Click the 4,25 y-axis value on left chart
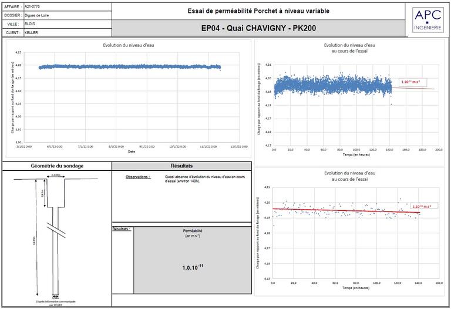This screenshot has height=309, width=451. (x=18, y=52)
